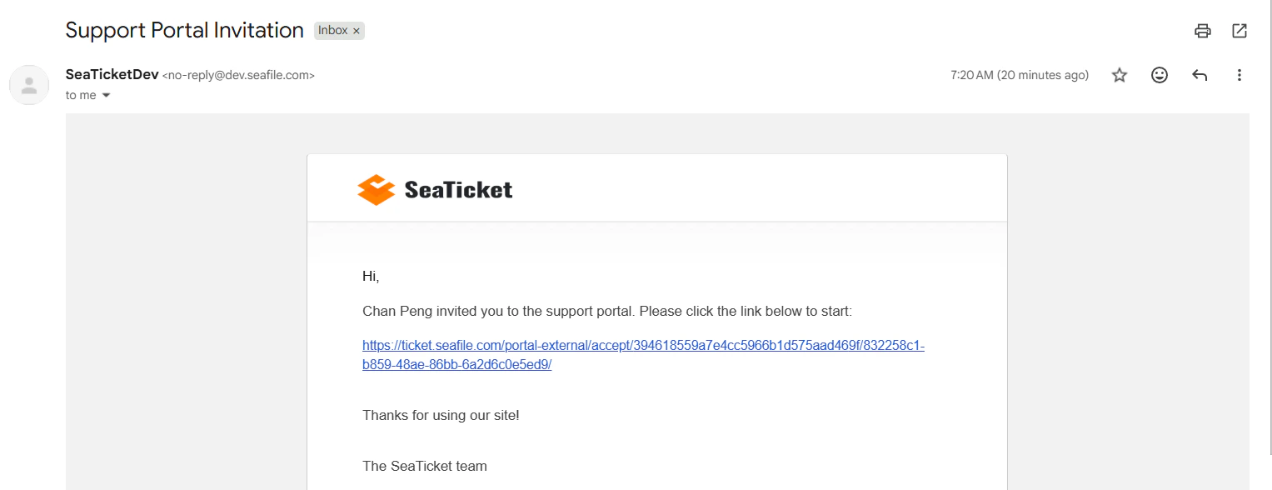Click "The SeaTicket team" signature text
1272x490 pixels.
click(x=424, y=466)
